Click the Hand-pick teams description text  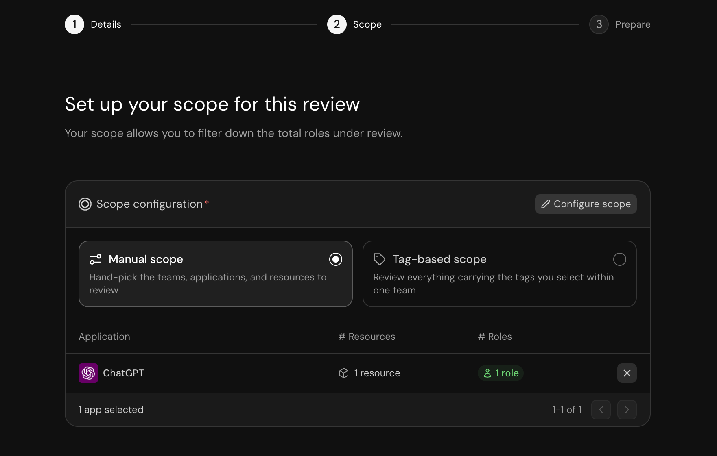208,284
